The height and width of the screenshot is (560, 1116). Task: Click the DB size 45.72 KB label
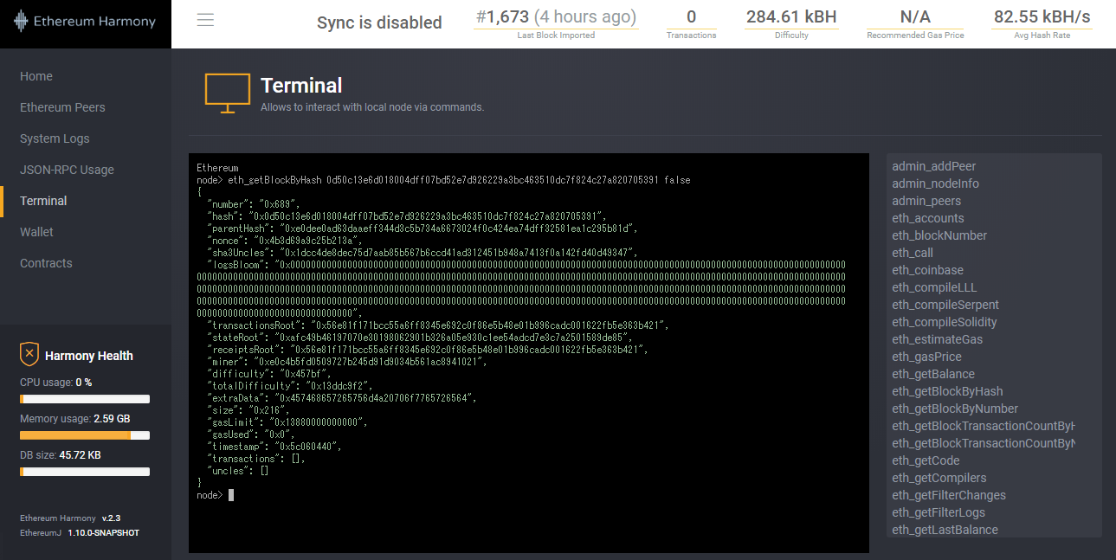pyautogui.click(x=61, y=454)
